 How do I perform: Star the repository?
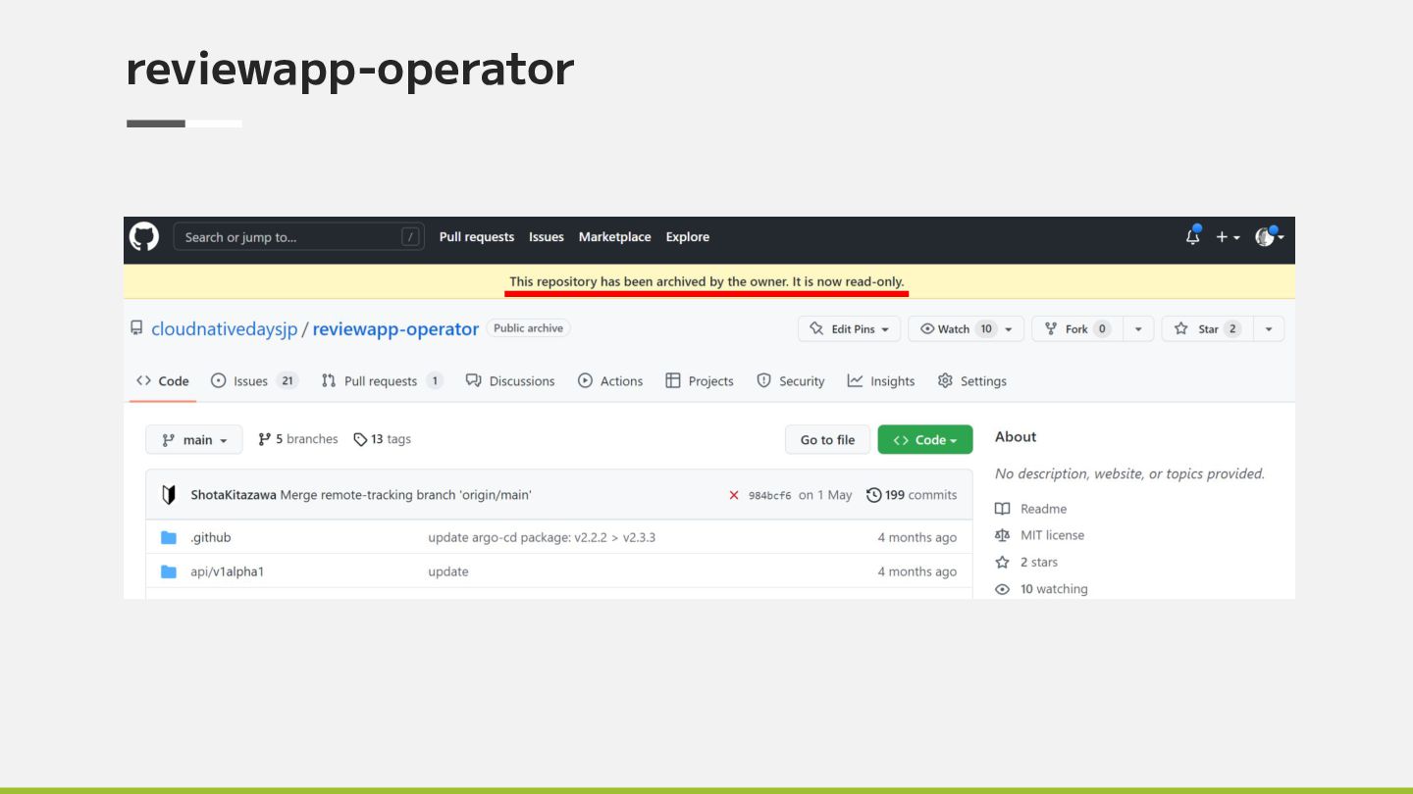(1207, 329)
